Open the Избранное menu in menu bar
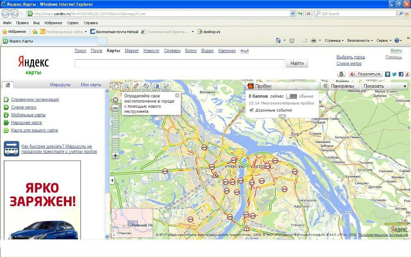The width and height of the screenshot is (411, 257). tap(53, 23)
